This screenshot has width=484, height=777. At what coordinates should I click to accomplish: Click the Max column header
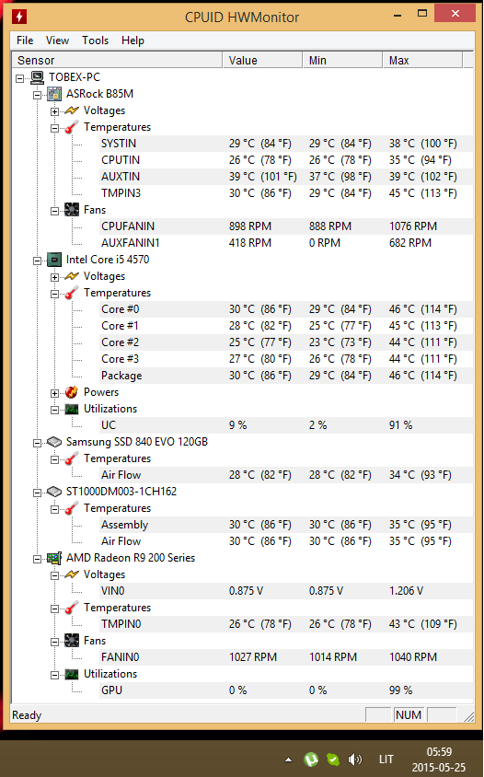422,61
